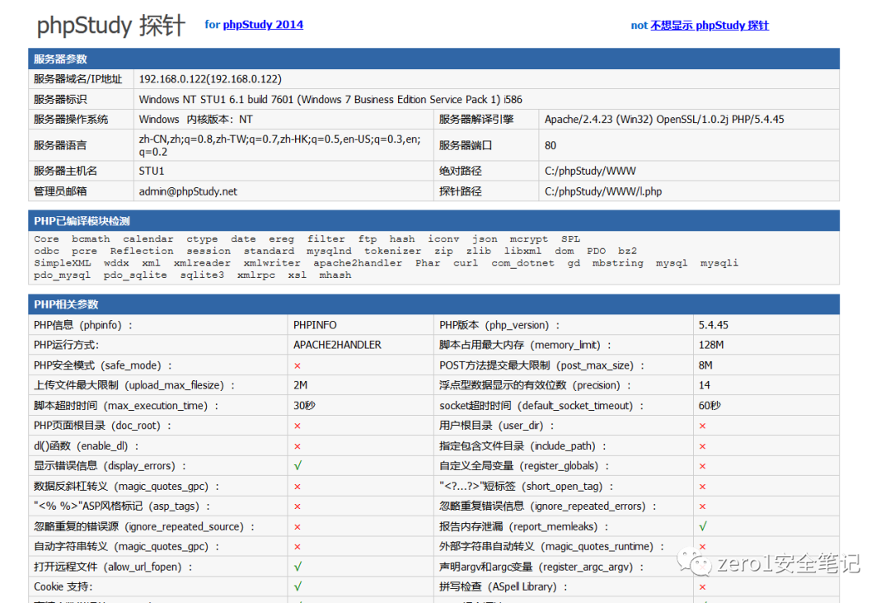Click the admin@phpStudy.net email value

(x=188, y=191)
